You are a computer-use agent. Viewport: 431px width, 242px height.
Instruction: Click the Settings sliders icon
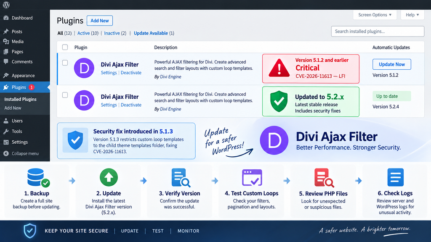[6, 142]
